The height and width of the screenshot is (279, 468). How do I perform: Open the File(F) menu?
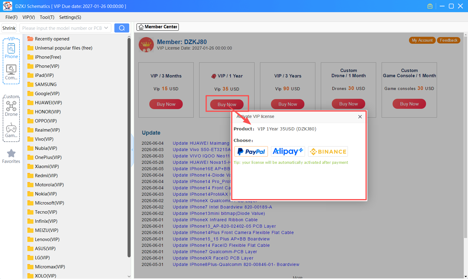coord(12,17)
